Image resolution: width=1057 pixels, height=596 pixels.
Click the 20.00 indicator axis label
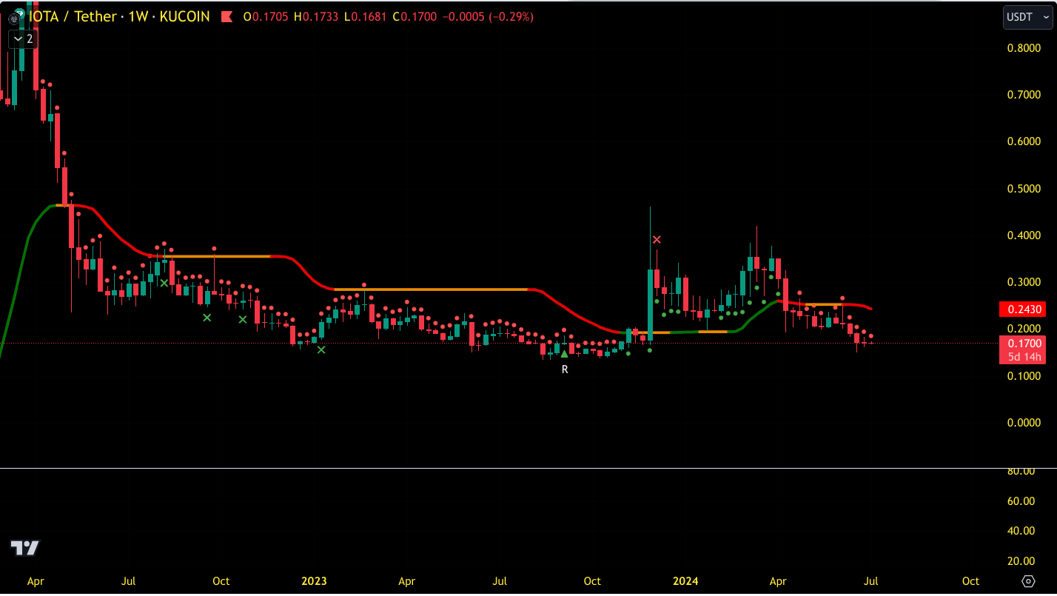(x=1021, y=561)
